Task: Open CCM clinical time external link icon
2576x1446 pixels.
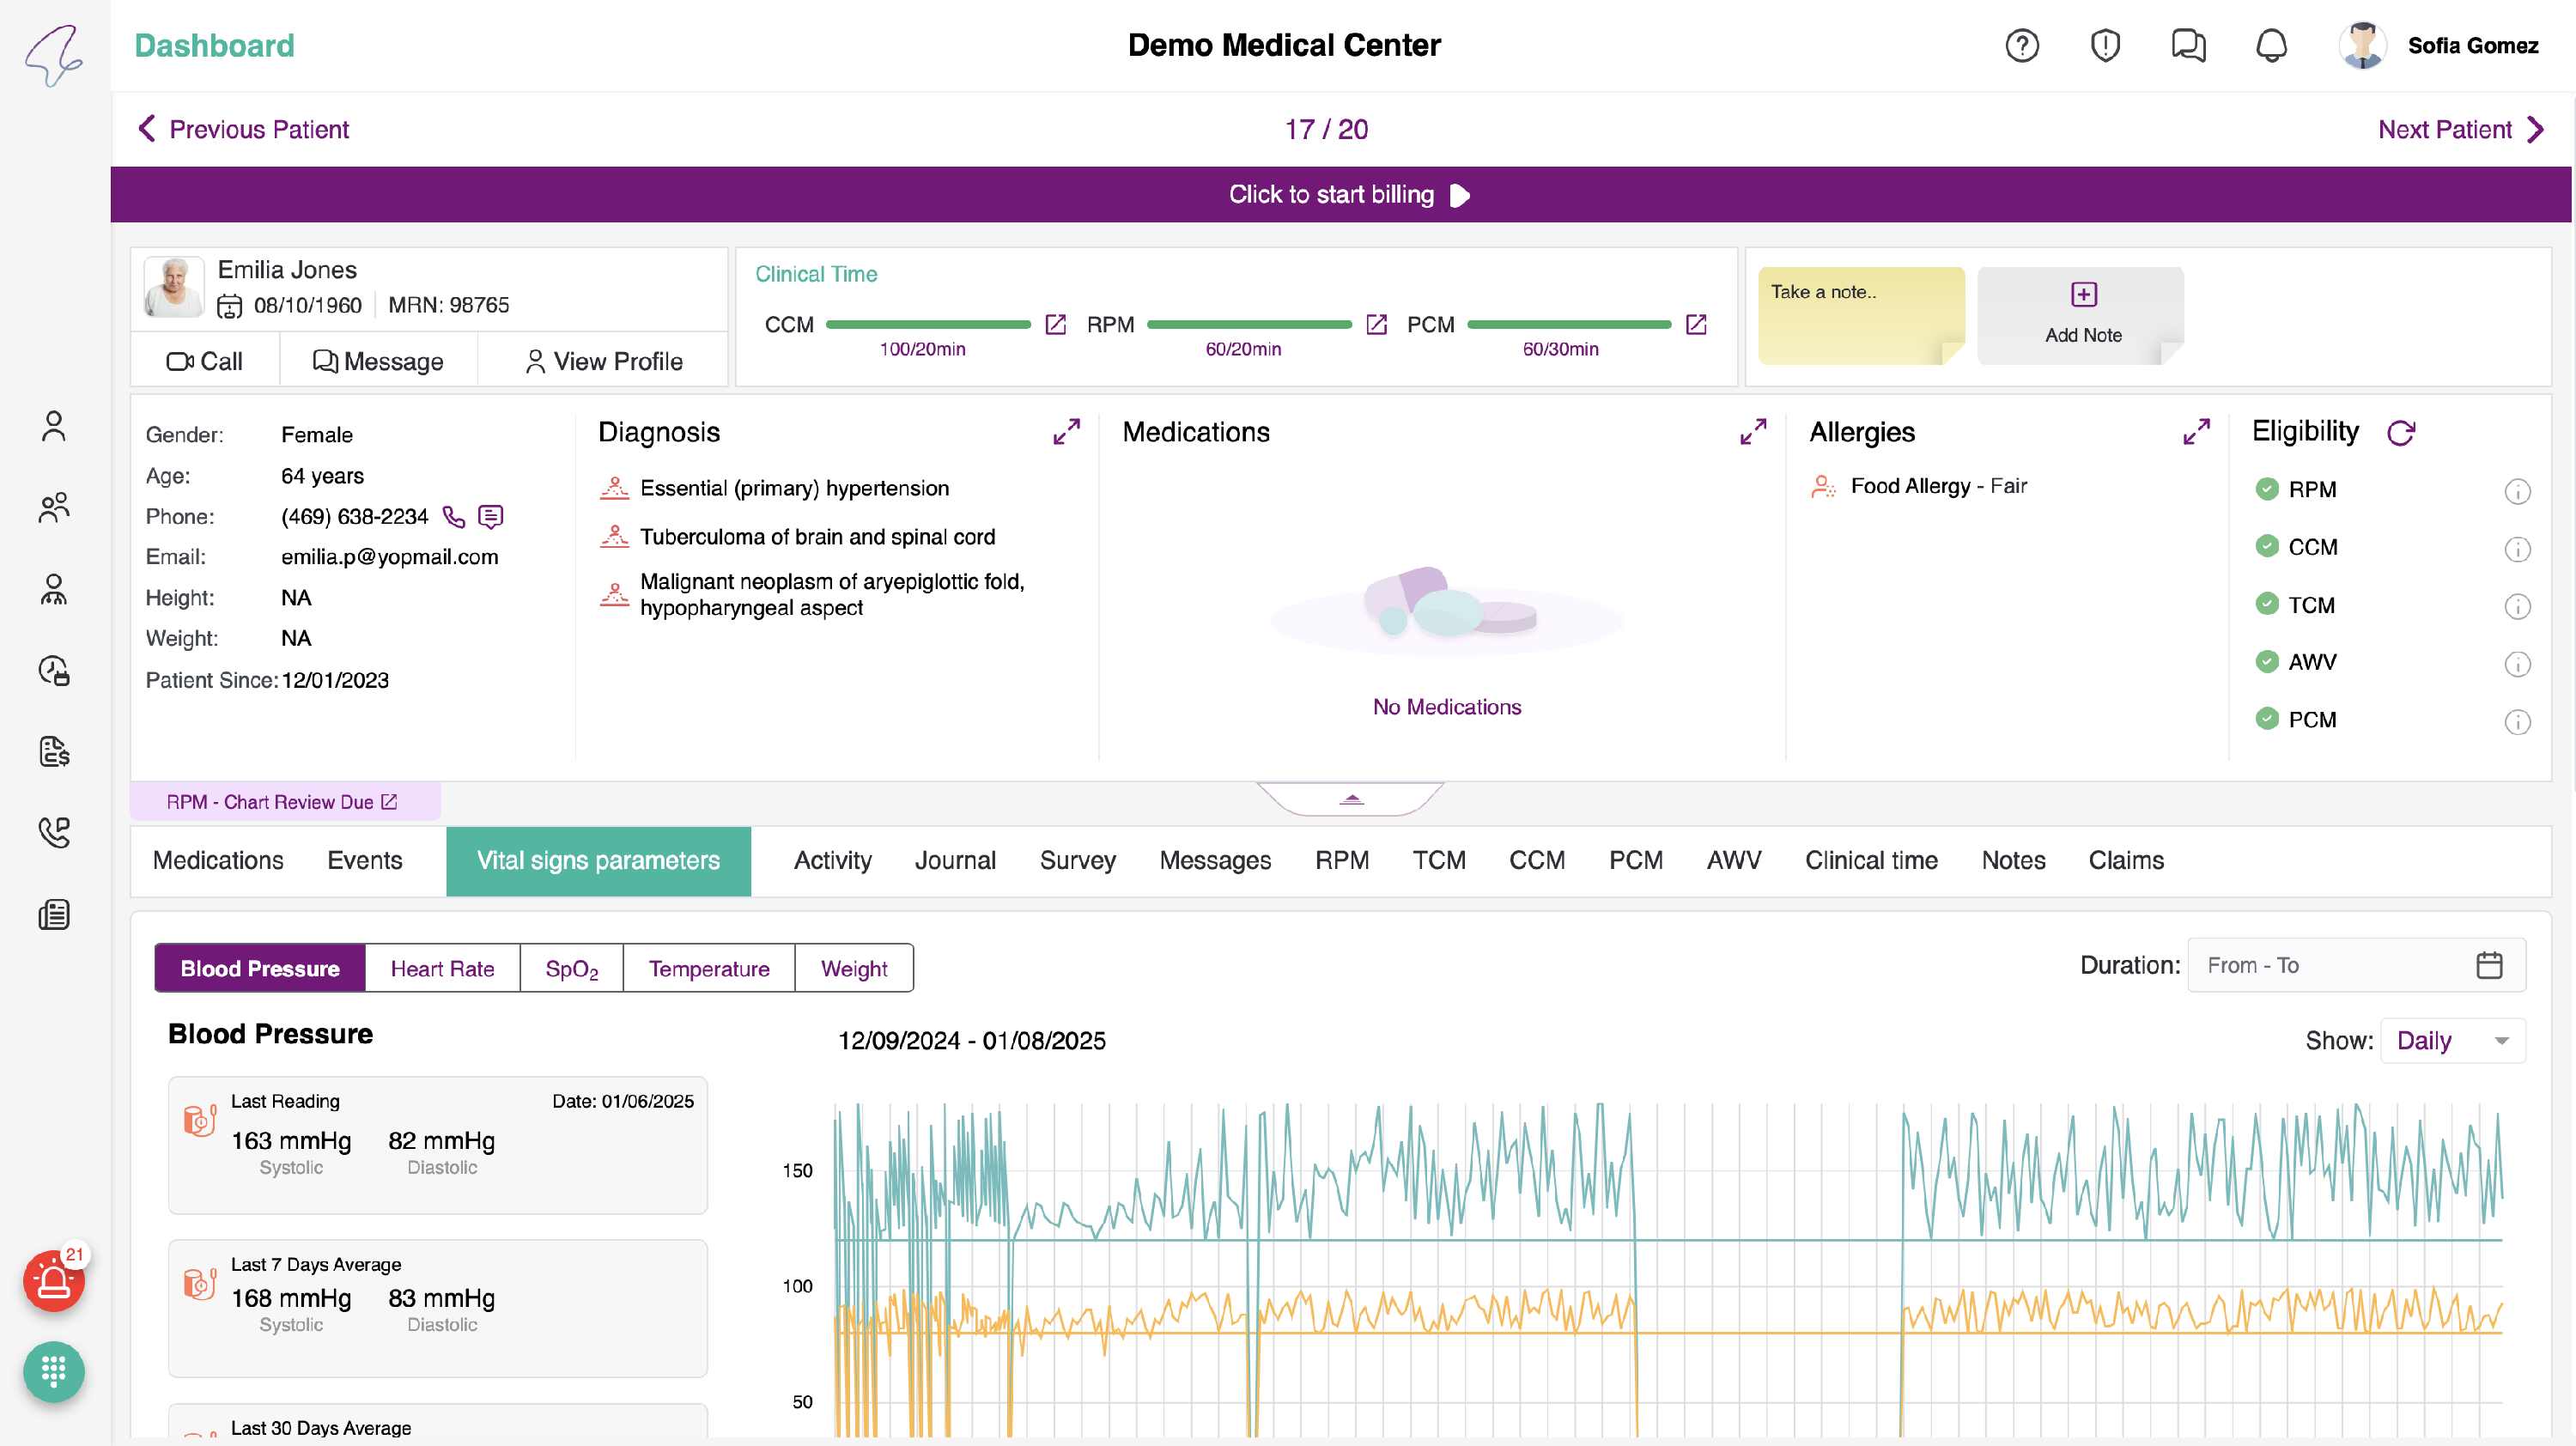Action: pyautogui.click(x=1055, y=325)
